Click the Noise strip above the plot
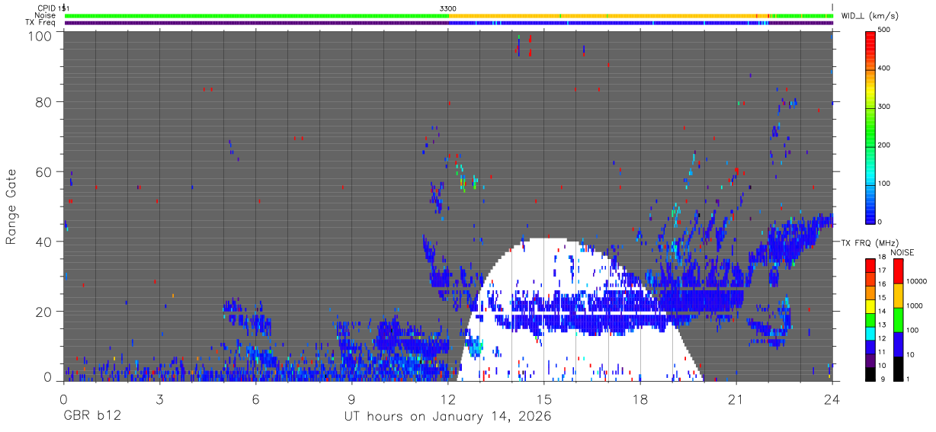 (448, 15)
